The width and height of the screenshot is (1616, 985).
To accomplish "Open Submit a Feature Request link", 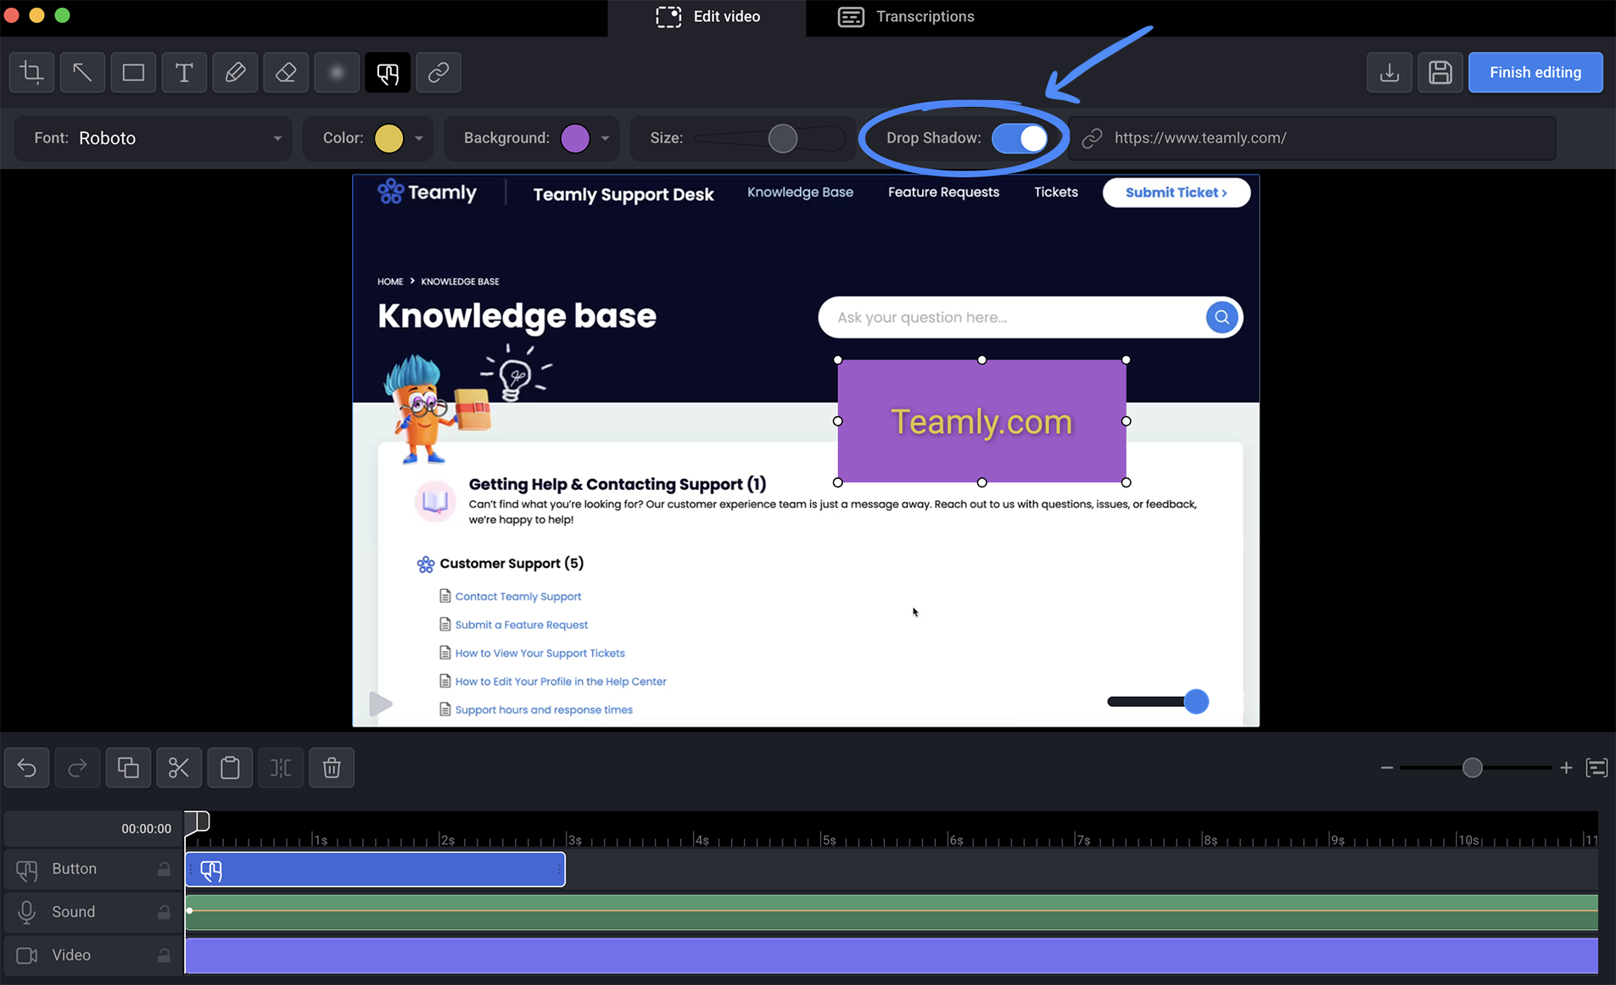I will point(522,625).
